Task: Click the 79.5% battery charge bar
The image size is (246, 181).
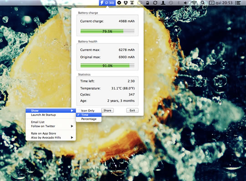Action: coord(108,31)
